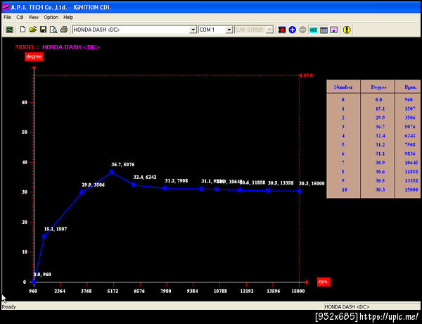
Task: Save with the floppy disk icon
Action: [x=43, y=30]
